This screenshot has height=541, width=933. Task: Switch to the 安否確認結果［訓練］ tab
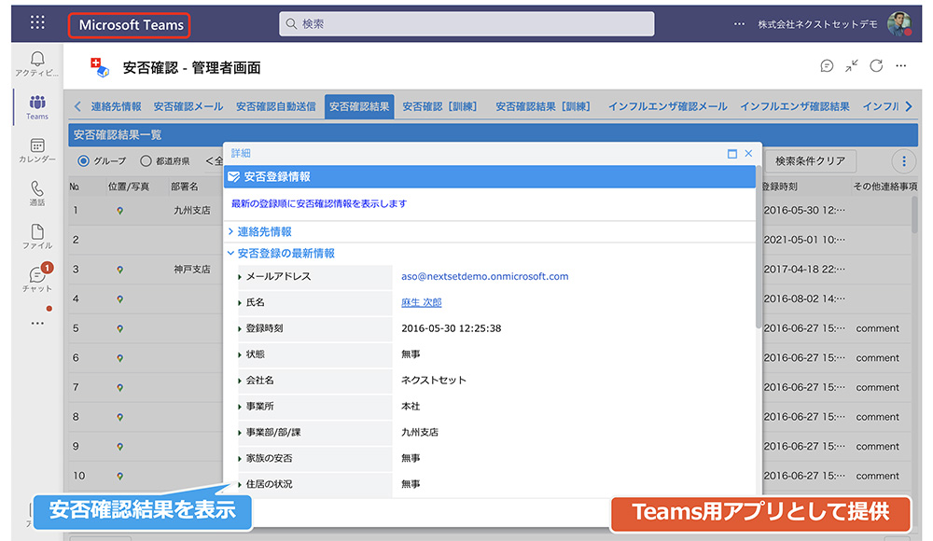coord(544,106)
